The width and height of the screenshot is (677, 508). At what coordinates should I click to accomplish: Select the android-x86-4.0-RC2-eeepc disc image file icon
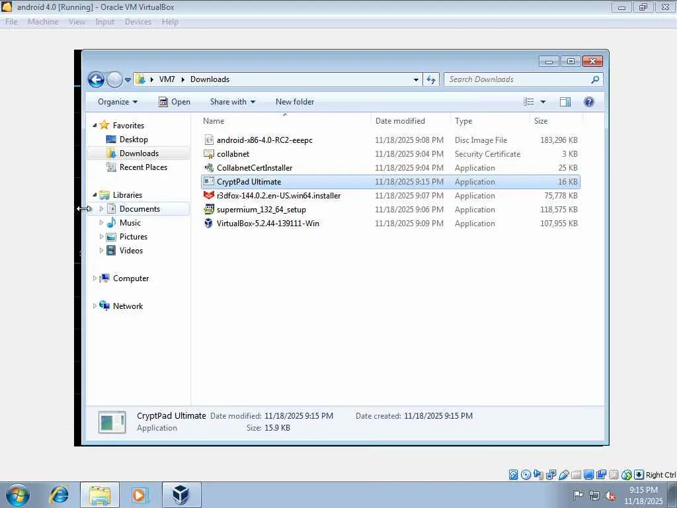[209, 140]
